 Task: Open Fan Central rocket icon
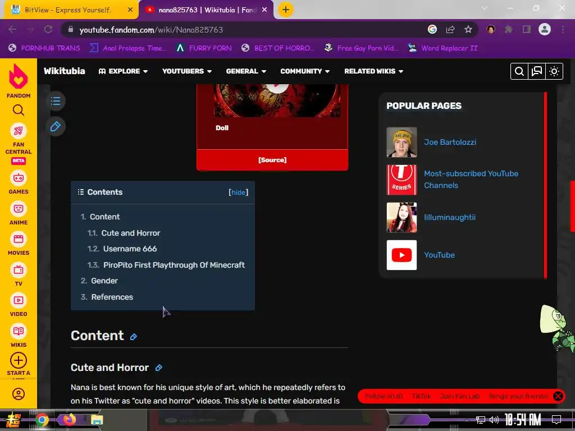[19, 131]
